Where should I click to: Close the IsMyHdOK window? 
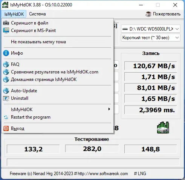175,5
